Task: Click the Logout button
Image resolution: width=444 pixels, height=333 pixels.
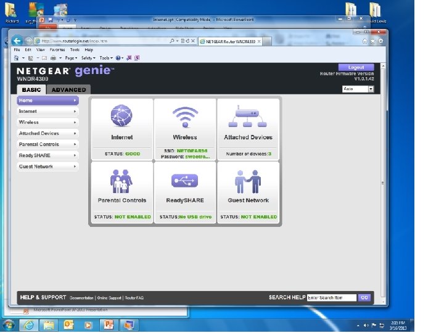Action: (356, 67)
